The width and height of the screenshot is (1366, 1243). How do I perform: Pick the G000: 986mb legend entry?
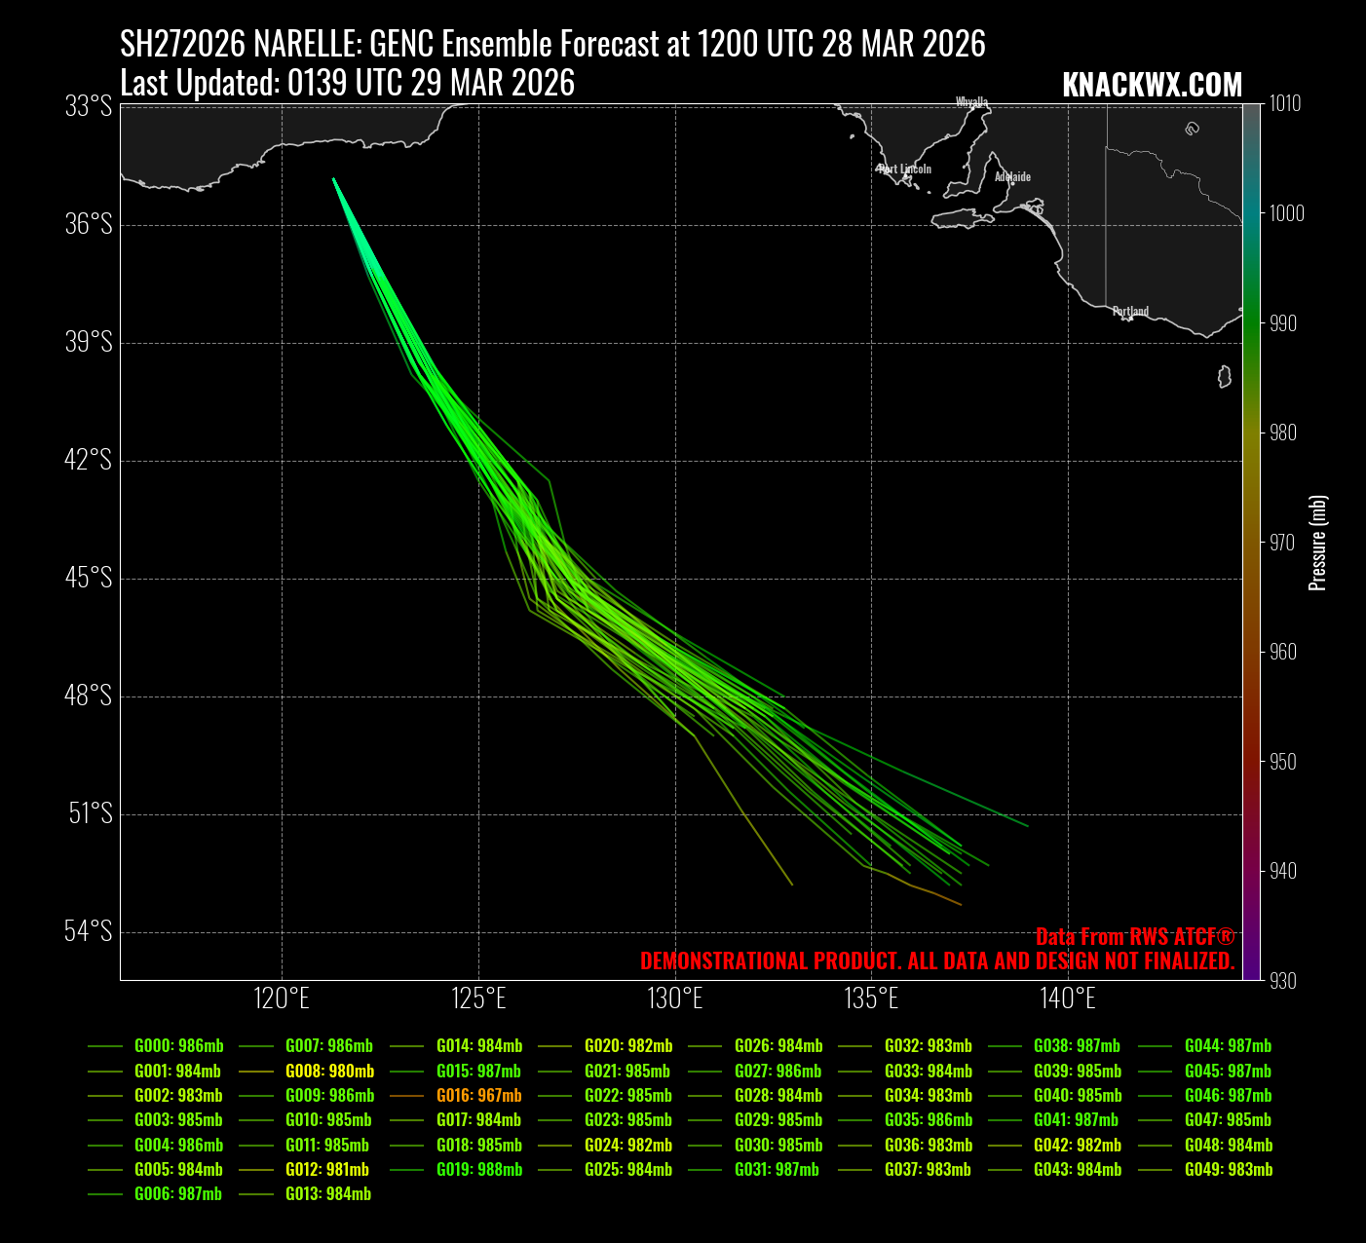tap(178, 1046)
